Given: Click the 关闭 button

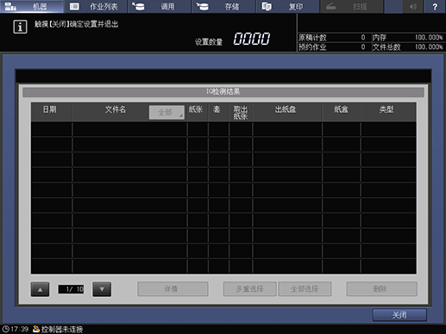Looking at the screenshot, I should coord(399,315).
